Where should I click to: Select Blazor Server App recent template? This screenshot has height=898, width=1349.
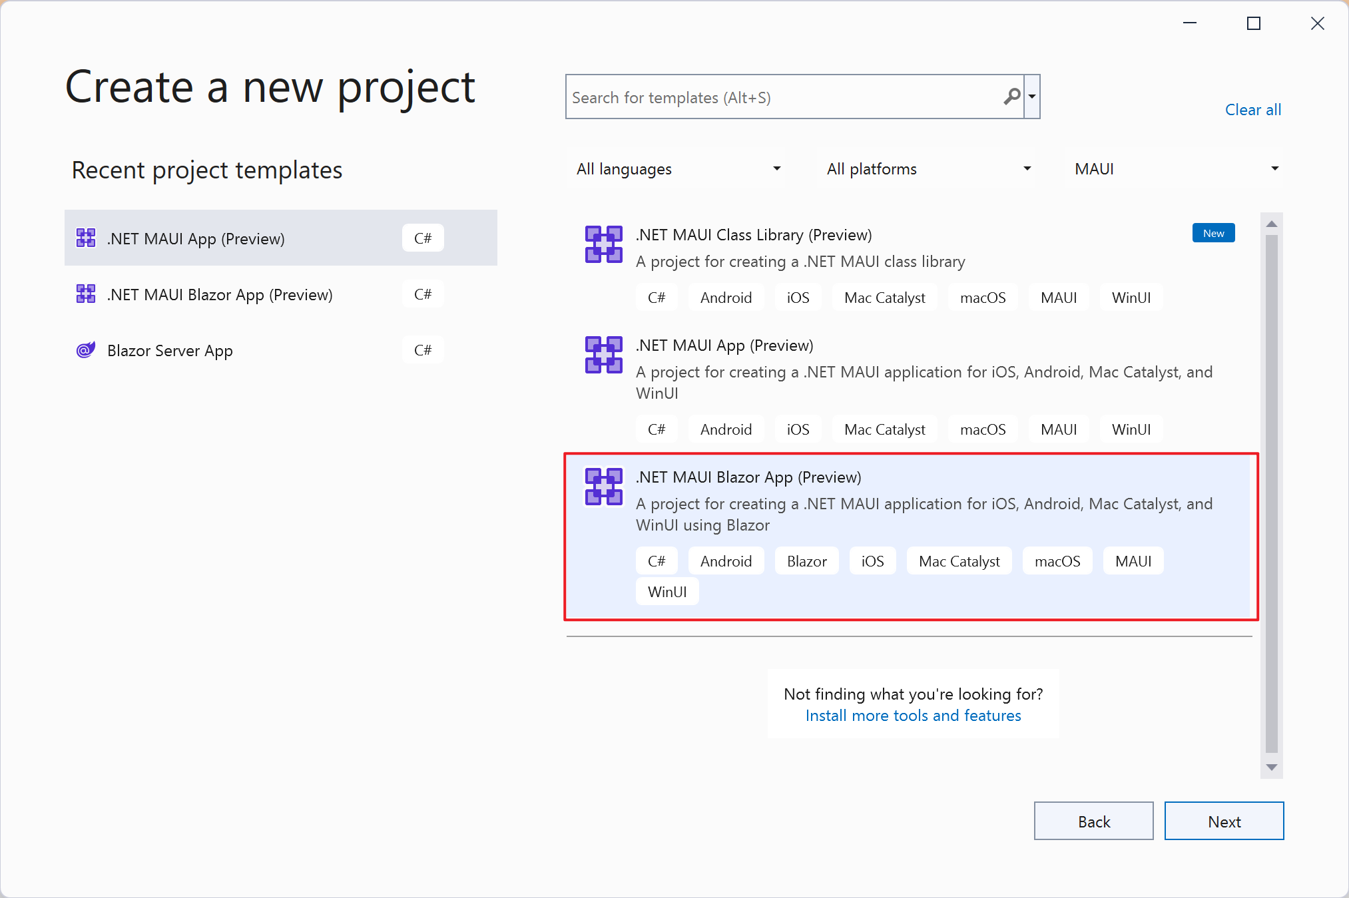tap(170, 351)
